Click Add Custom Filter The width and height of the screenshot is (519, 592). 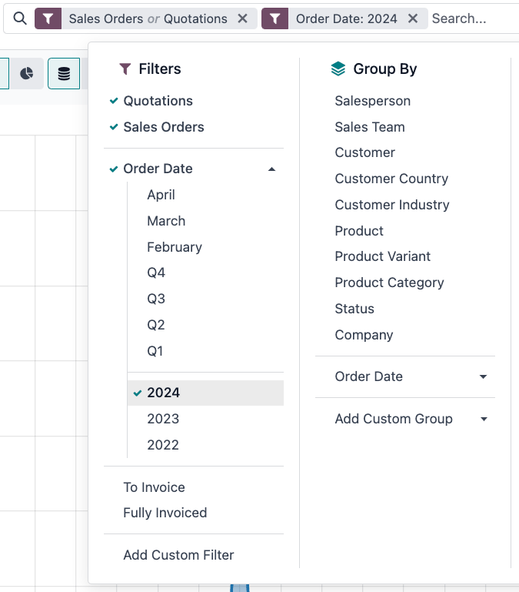(x=178, y=555)
